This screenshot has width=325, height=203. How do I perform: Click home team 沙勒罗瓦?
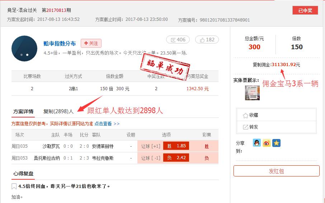[51, 146]
